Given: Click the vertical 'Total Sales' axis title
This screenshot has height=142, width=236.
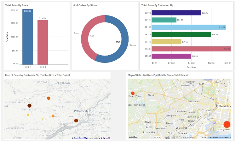Looking at the screenshot, I should pyautogui.click(x=7, y=37).
